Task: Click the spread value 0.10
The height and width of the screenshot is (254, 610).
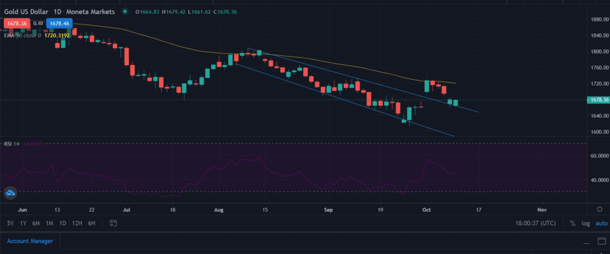Action: coord(38,24)
